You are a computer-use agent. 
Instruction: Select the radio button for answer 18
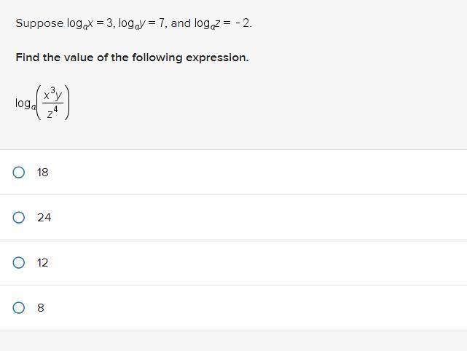click(19, 173)
